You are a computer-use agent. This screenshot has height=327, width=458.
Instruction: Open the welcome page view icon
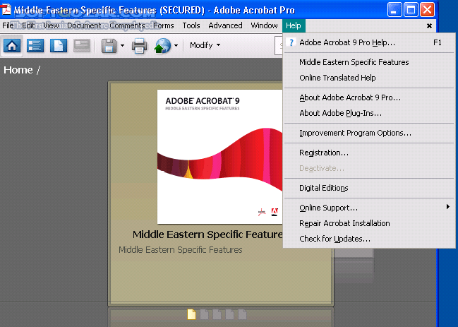tap(59, 46)
